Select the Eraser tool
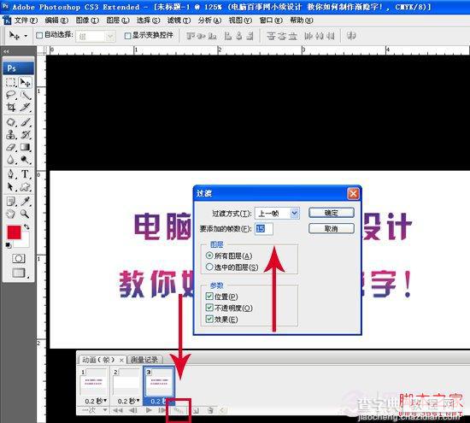The width and height of the screenshot is (470, 423). [x=11, y=147]
